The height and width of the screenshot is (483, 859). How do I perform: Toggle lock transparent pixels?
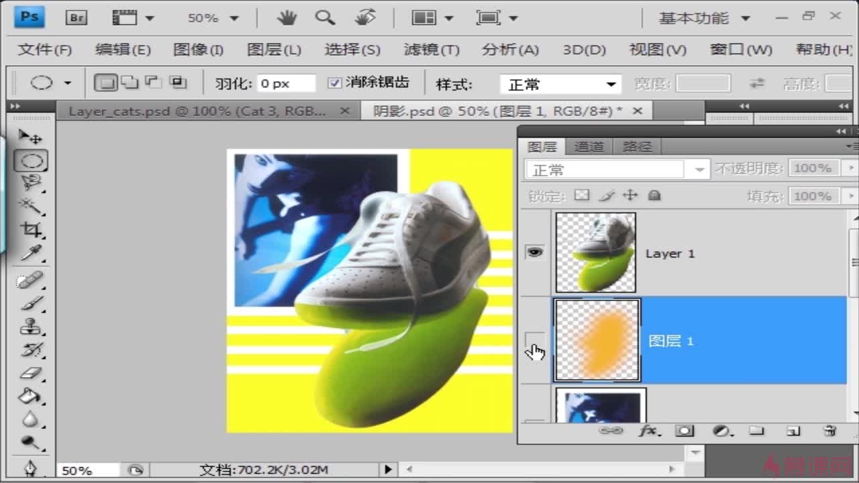(582, 195)
